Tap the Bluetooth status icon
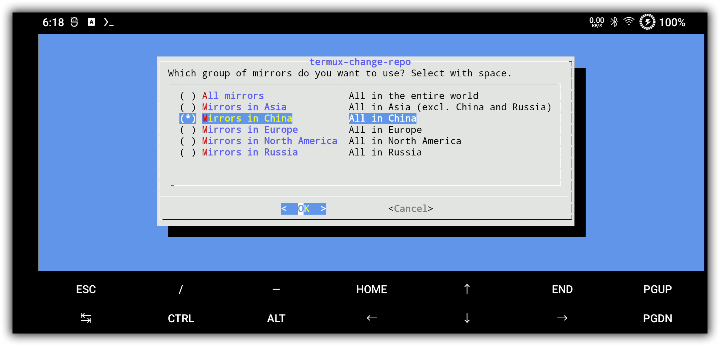720x346 pixels. [x=614, y=22]
